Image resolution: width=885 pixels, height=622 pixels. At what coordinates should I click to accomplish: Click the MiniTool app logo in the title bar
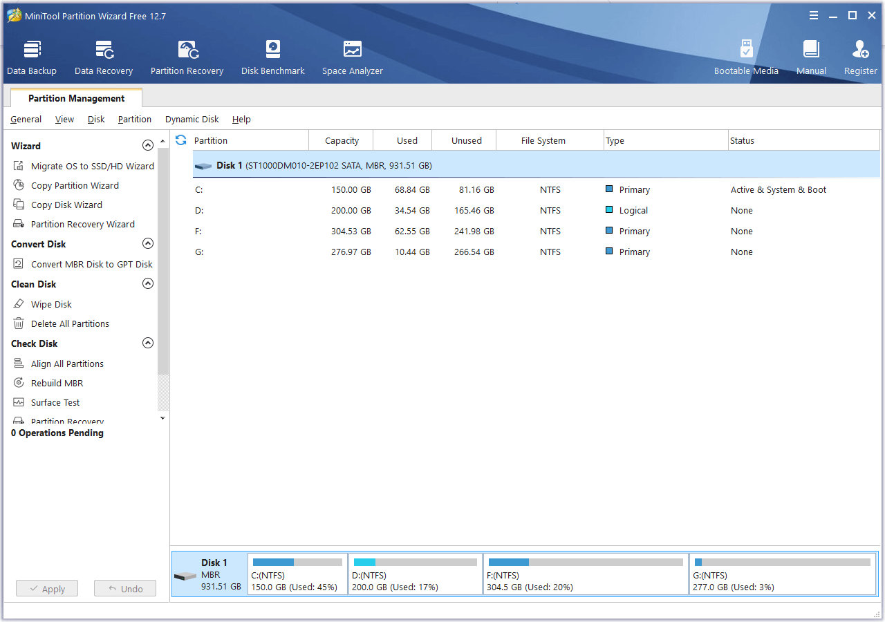pyautogui.click(x=14, y=15)
